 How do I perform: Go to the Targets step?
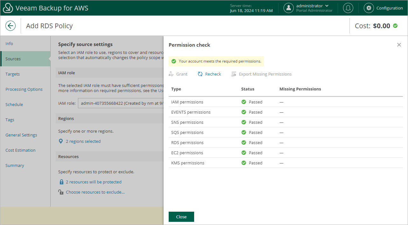pos(12,74)
